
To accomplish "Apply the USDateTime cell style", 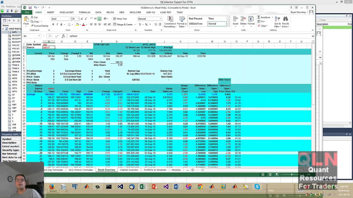I will tap(196, 24).
